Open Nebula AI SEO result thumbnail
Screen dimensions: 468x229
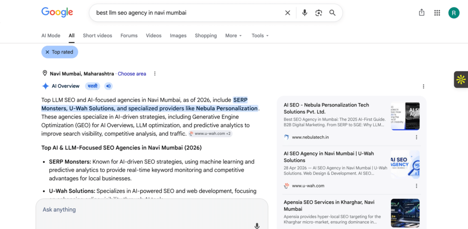pyautogui.click(x=405, y=116)
